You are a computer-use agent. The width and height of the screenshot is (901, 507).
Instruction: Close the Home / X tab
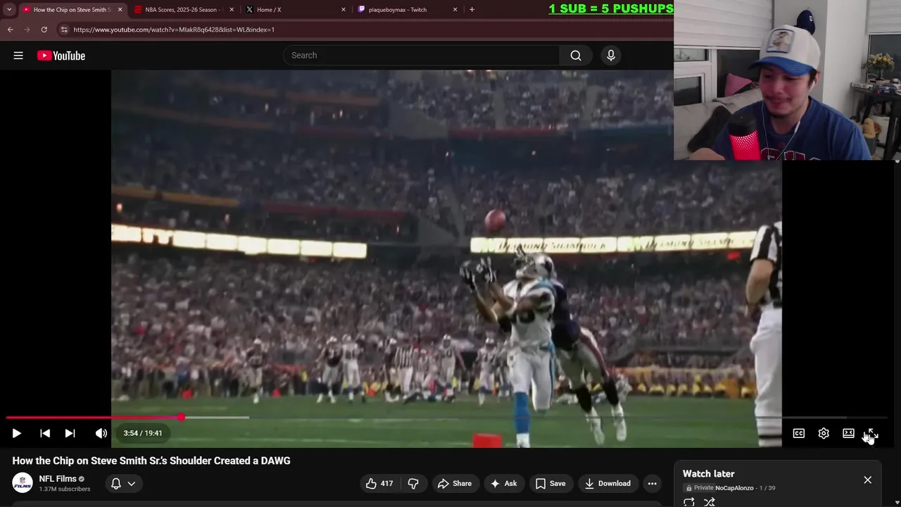tap(344, 10)
